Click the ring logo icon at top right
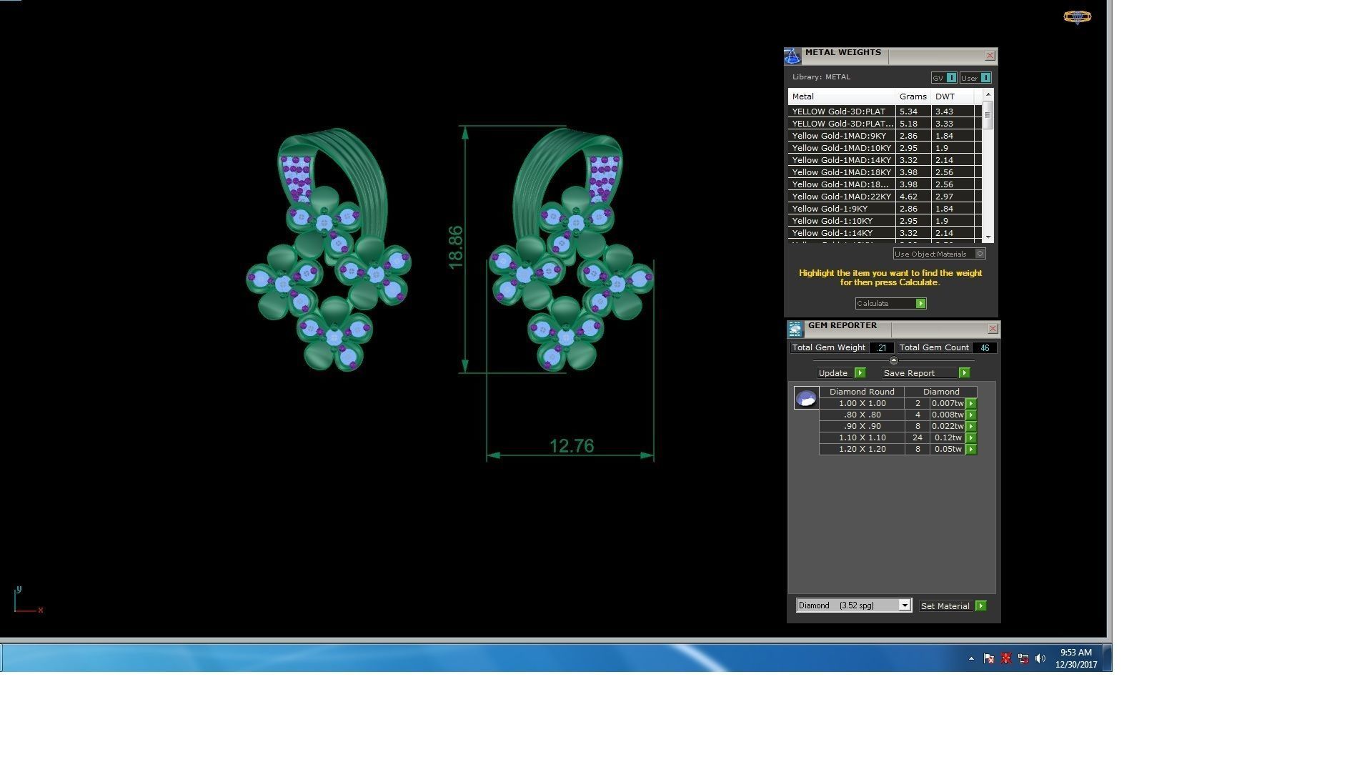Image resolution: width=1372 pixels, height=772 pixels. pos(1077,17)
